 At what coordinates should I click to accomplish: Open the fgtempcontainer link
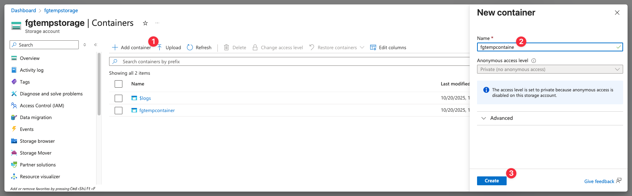157,110
